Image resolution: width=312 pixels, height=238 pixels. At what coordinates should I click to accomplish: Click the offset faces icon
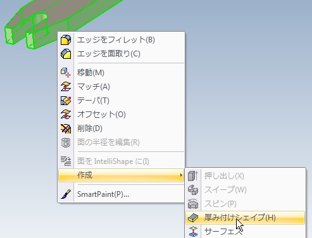(x=66, y=115)
